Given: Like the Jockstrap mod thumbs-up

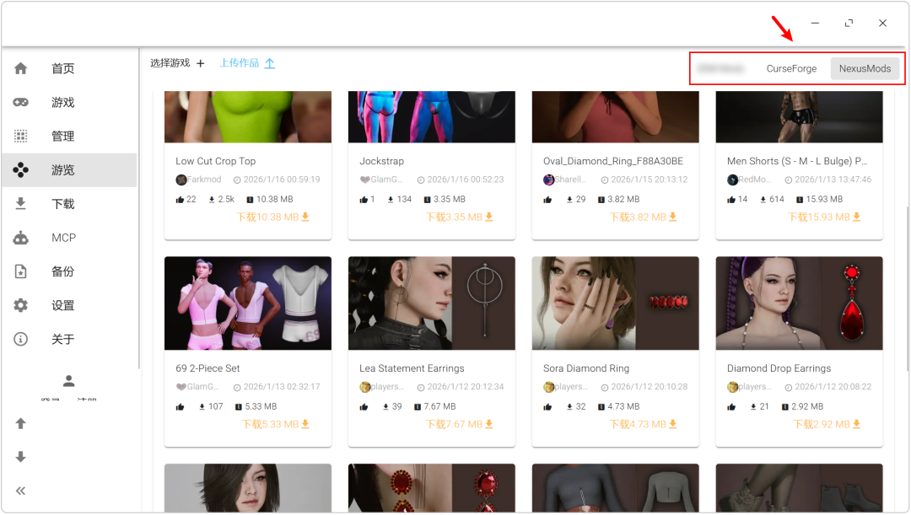Looking at the screenshot, I should pos(364,199).
